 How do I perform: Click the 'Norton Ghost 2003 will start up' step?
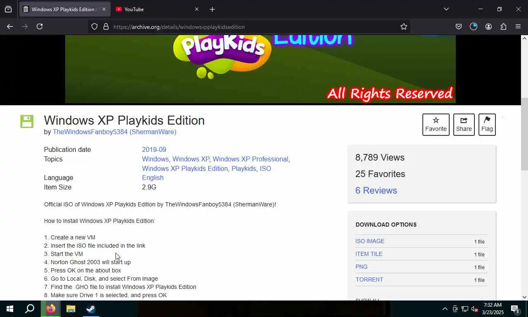pyautogui.click(x=87, y=262)
